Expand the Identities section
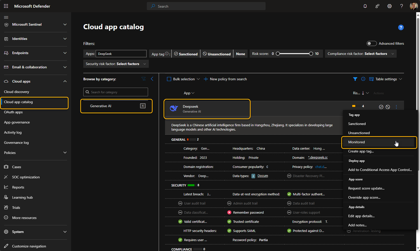 [x=65, y=39]
